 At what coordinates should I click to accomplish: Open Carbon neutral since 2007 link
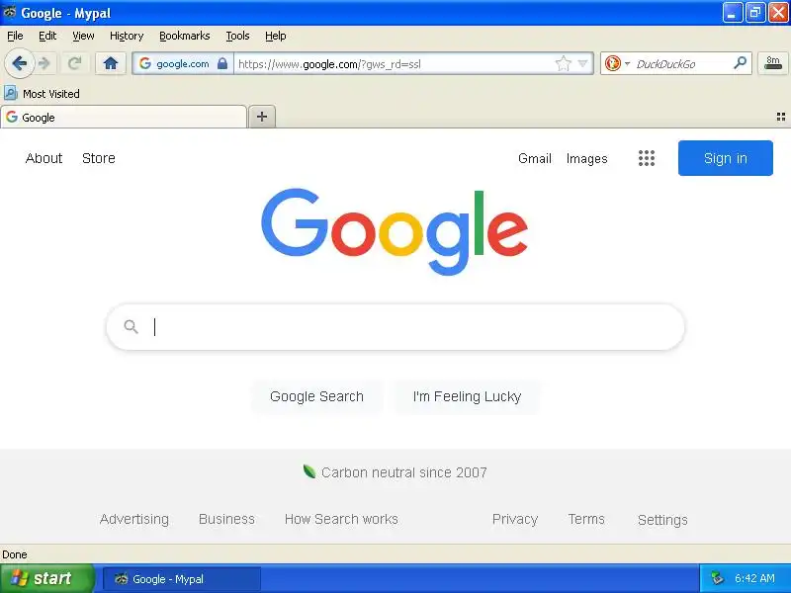click(x=404, y=472)
